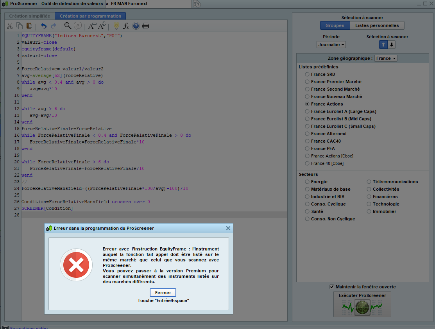435x329 pixels.
Task: Select France Nouveau Marché
Action: (307, 97)
